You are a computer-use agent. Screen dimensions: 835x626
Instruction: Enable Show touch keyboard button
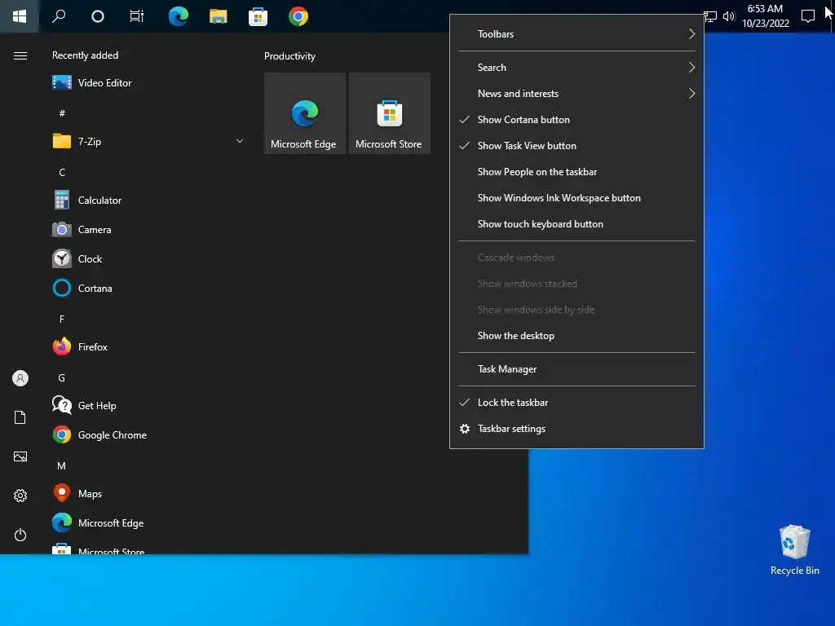[577, 224]
